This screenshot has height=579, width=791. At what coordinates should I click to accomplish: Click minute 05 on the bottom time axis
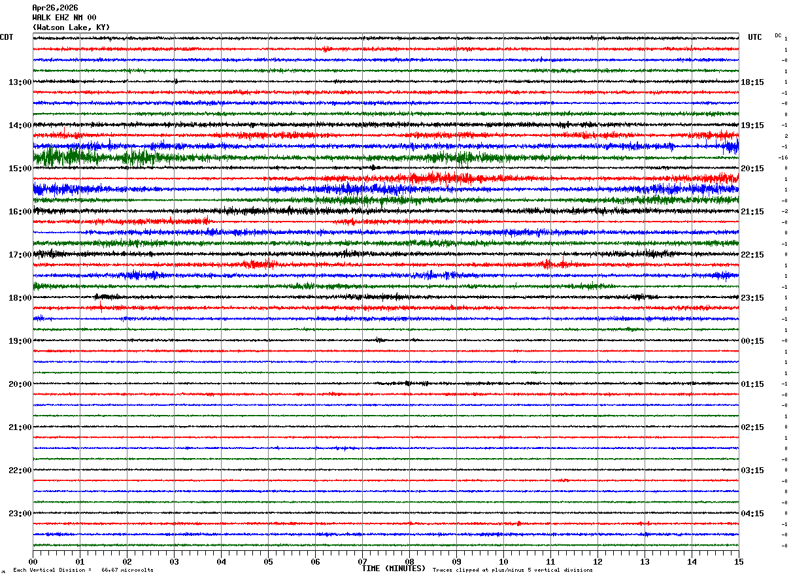click(268, 561)
